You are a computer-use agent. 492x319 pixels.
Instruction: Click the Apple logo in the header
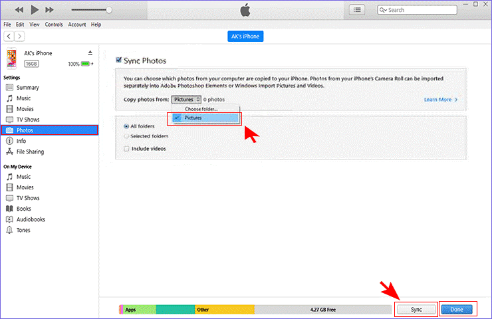tap(245, 10)
